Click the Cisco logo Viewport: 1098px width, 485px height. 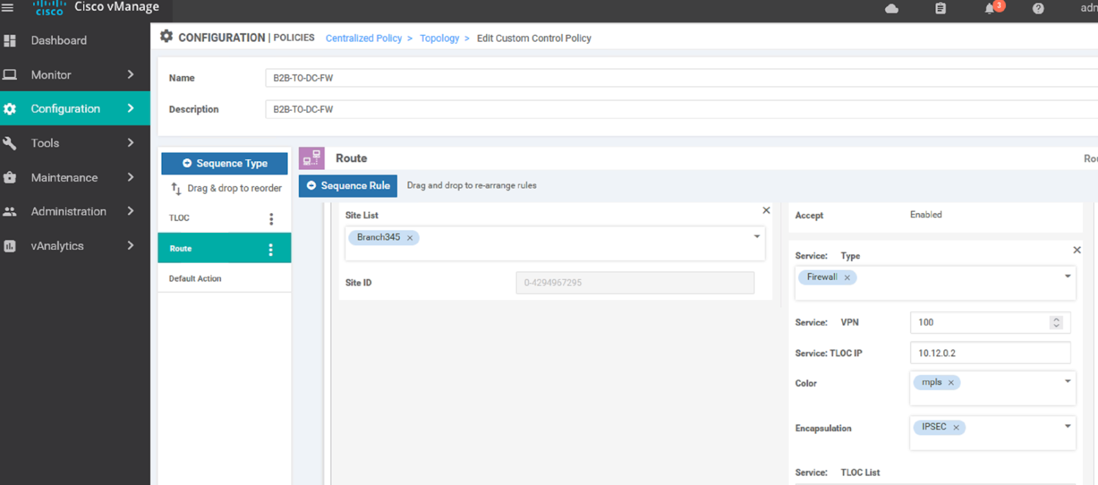point(49,8)
